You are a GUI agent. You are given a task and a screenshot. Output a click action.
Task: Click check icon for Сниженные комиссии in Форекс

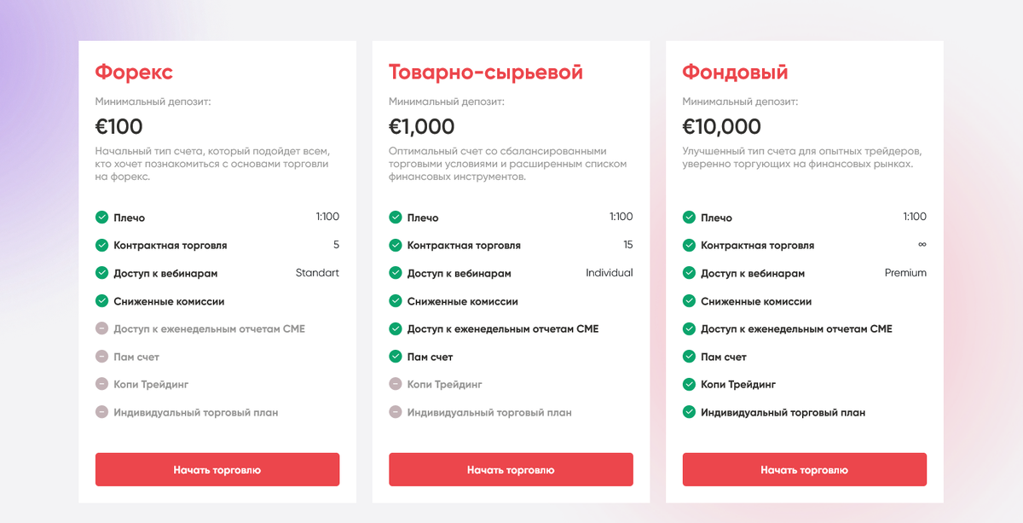tap(101, 301)
